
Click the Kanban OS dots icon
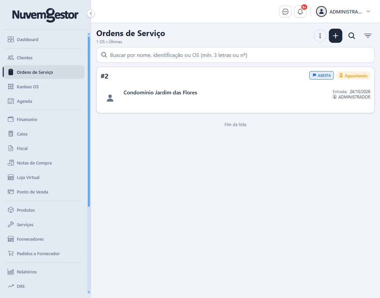[11, 87]
